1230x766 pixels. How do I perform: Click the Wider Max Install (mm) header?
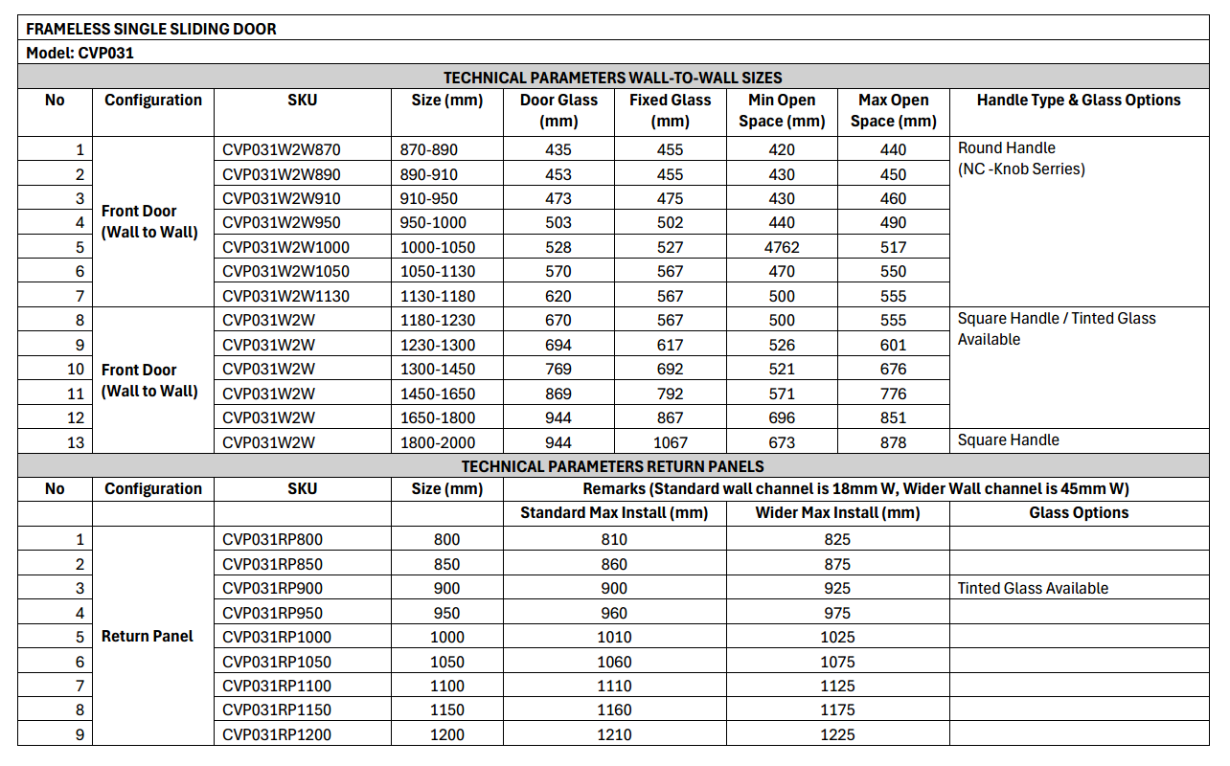pos(837,513)
